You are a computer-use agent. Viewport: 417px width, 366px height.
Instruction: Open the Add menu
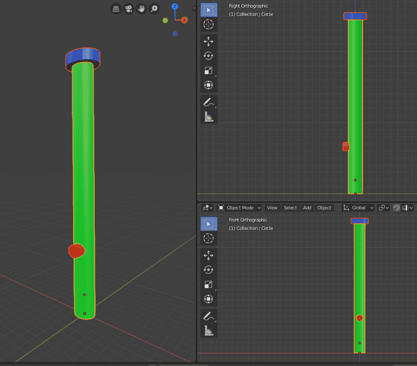click(307, 208)
